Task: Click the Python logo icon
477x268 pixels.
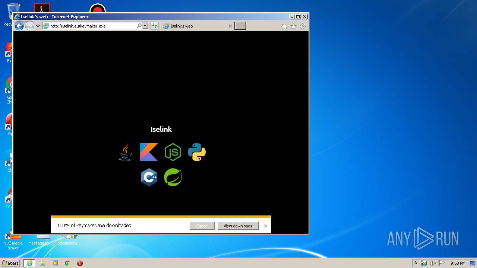Action: (x=197, y=152)
